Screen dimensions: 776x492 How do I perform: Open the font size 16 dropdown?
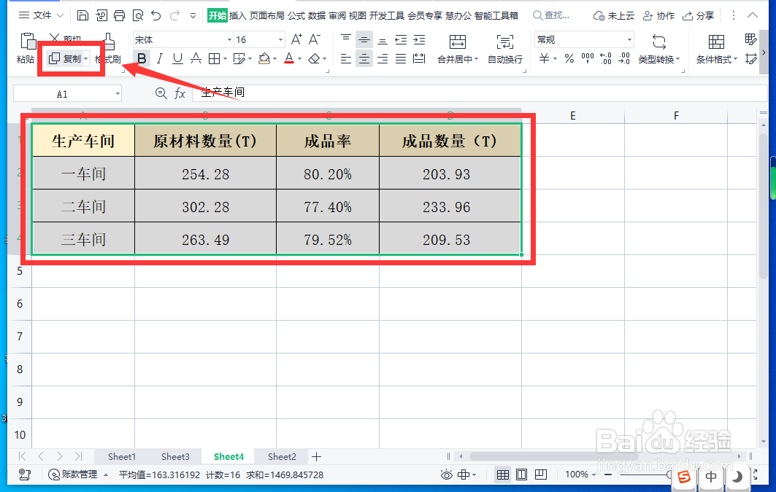pyautogui.click(x=280, y=39)
